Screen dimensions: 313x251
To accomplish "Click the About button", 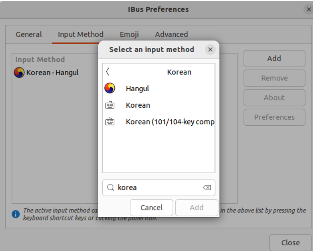I will 274,98.
